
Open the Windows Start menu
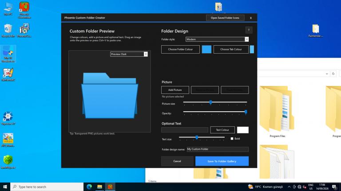click(5, 187)
